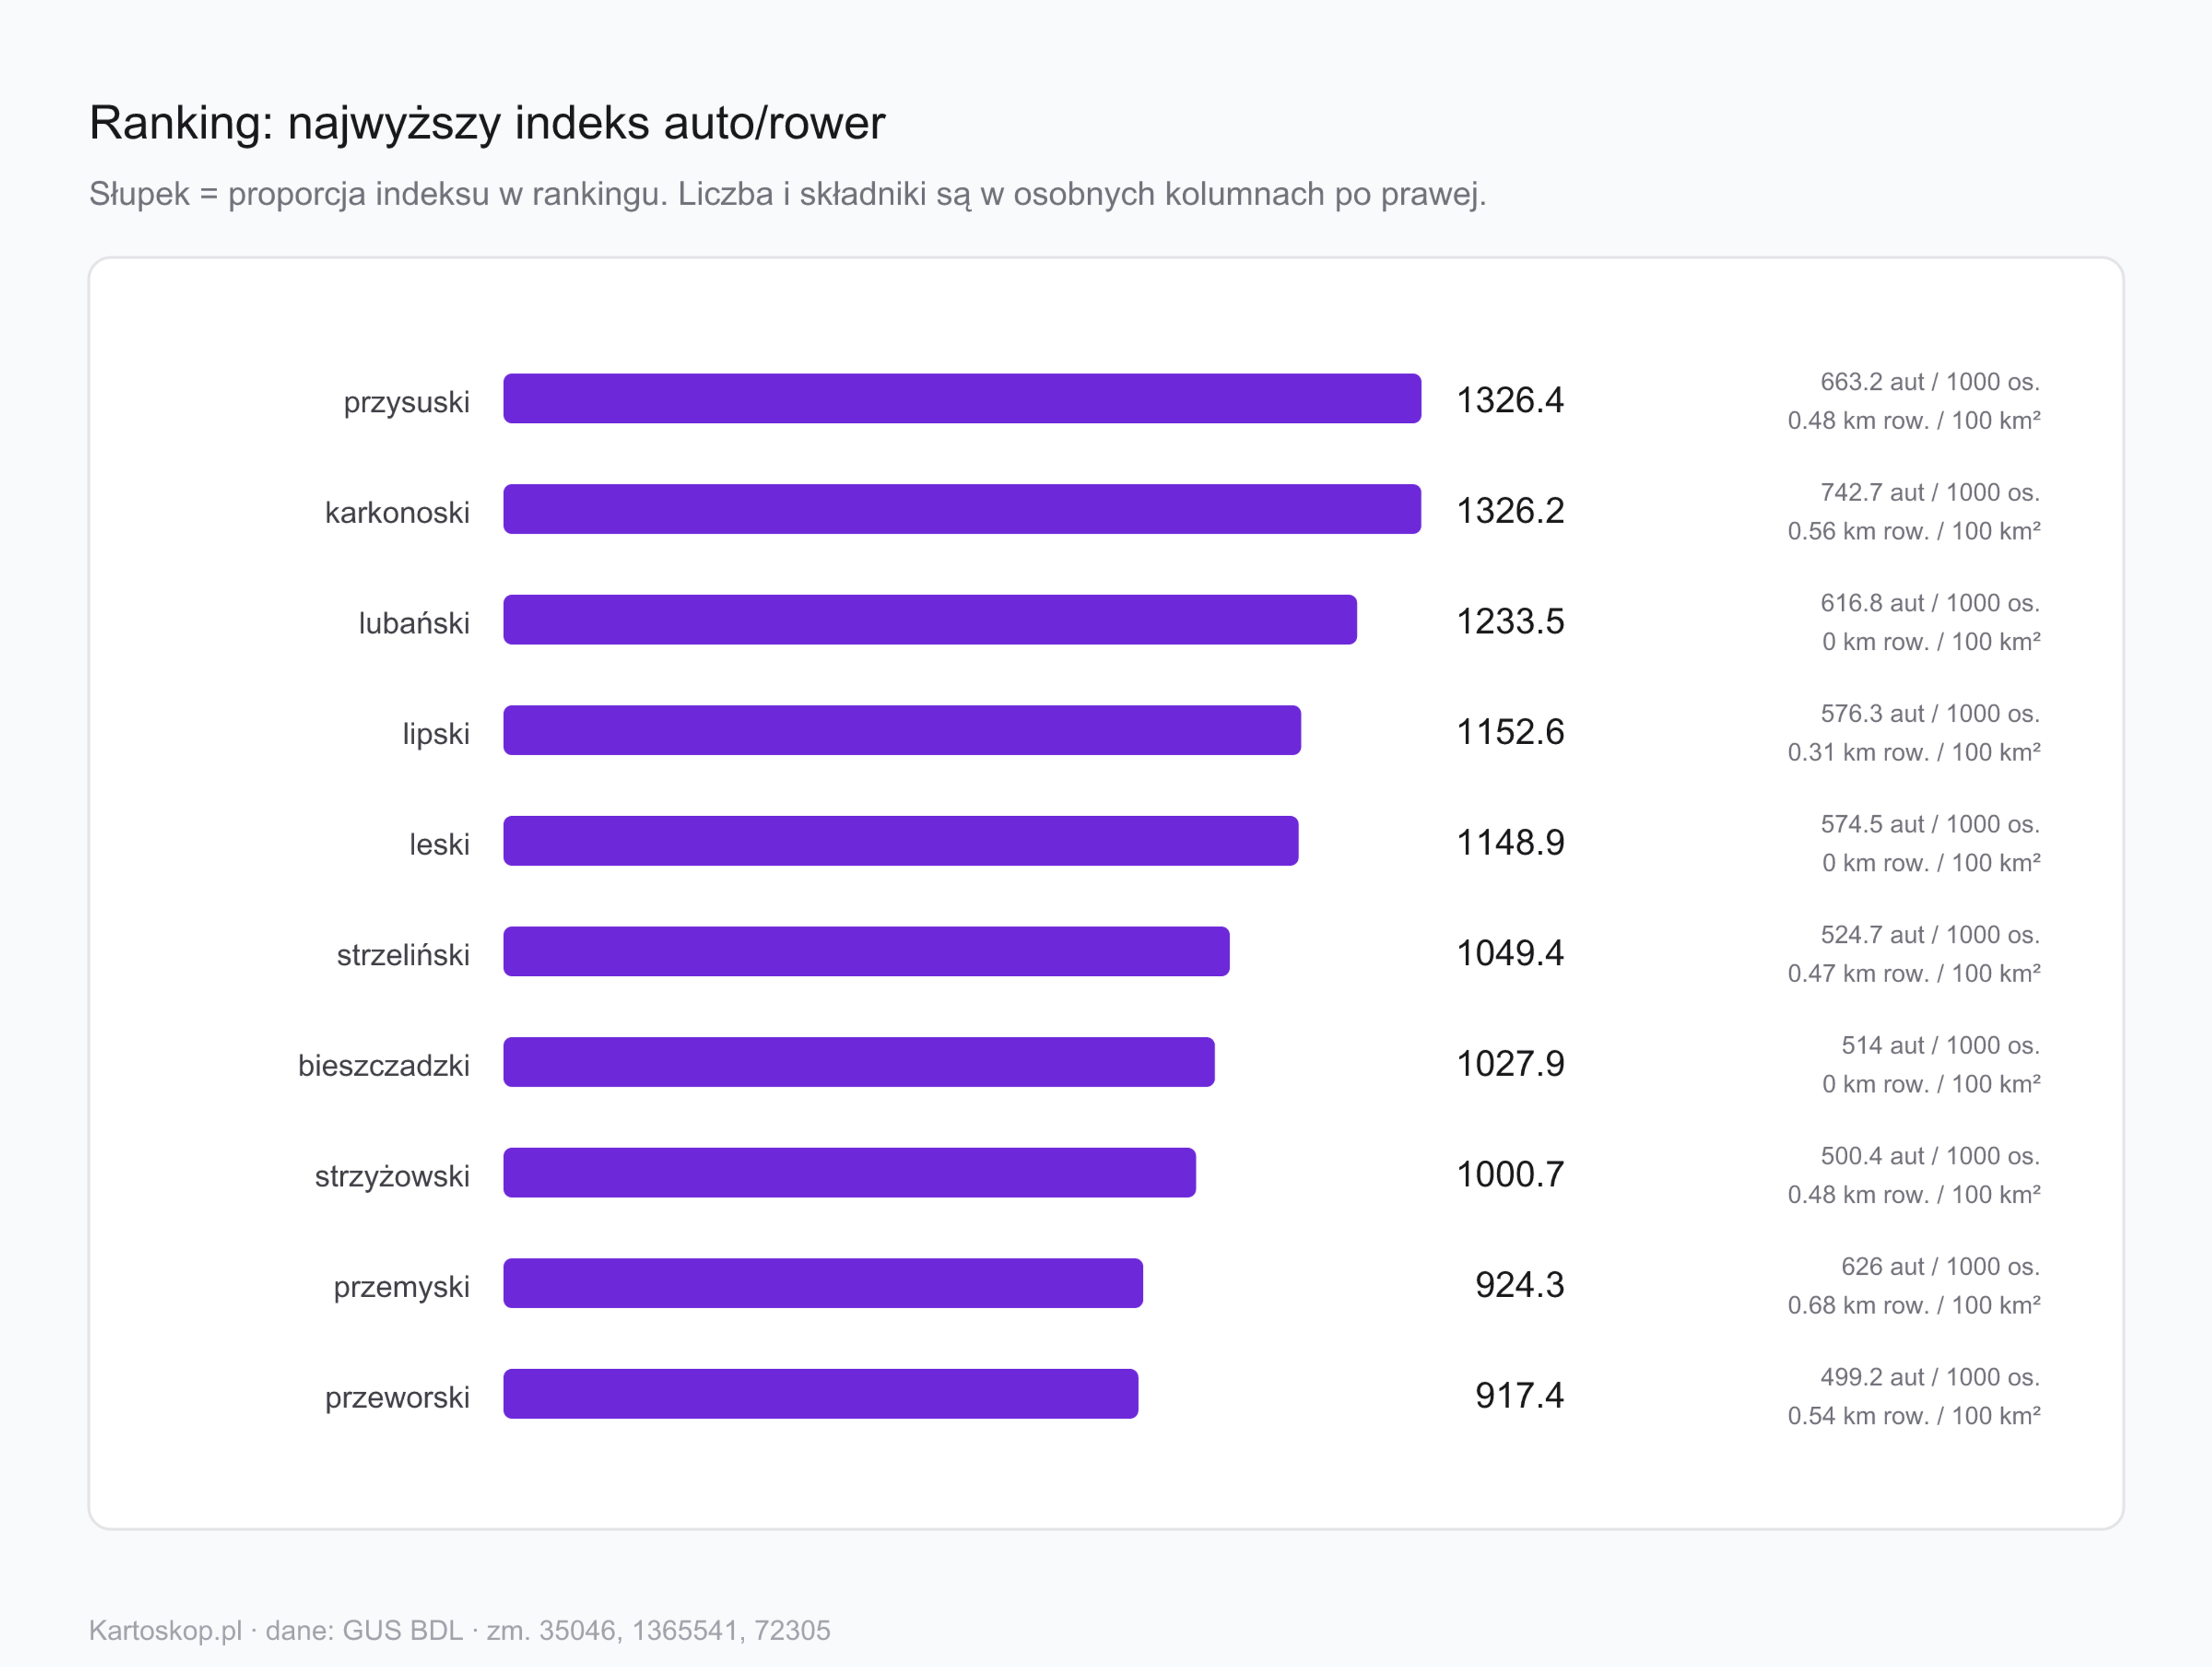
Task: Click the value 1027.9
Action: (1510, 1063)
